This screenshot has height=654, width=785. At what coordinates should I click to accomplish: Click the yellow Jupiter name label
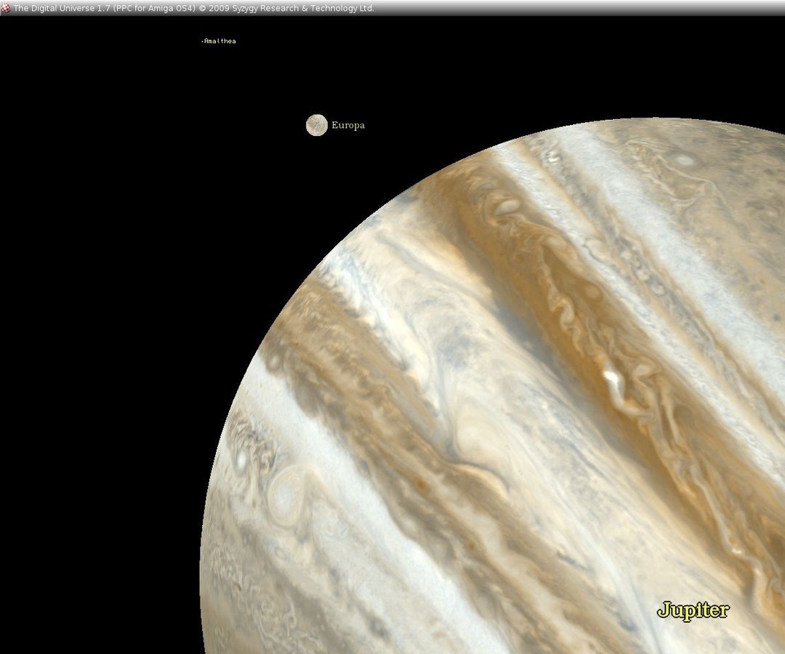click(x=693, y=610)
